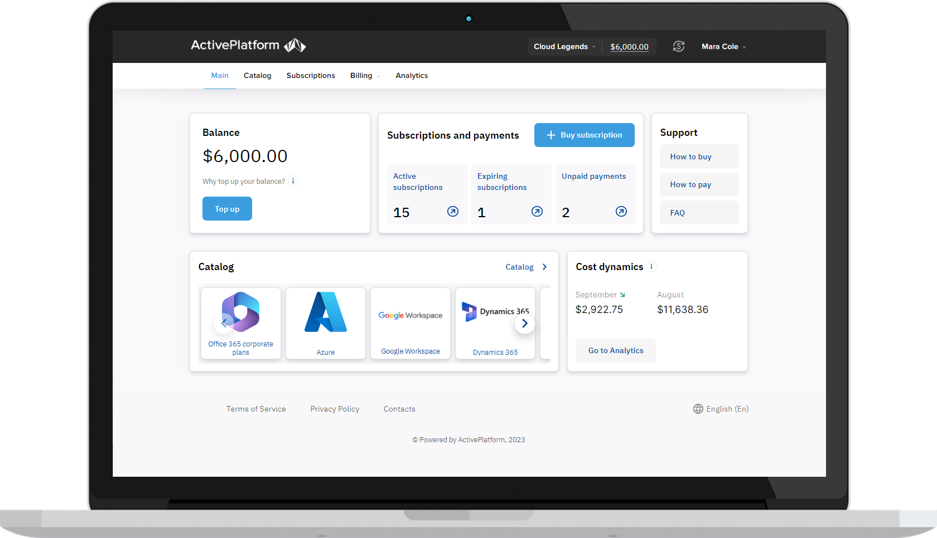Click the right arrow in the catalog carousel
The width and height of the screenshot is (937, 538).
[524, 323]
